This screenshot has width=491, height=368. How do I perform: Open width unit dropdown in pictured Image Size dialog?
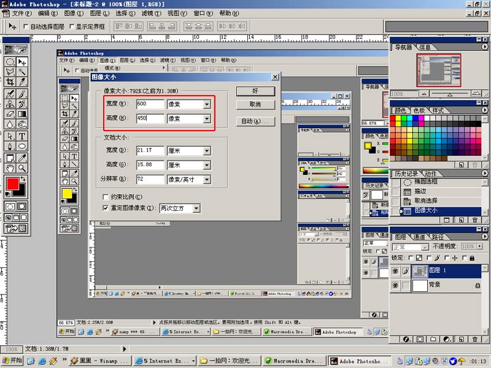[x=207, y=104]
